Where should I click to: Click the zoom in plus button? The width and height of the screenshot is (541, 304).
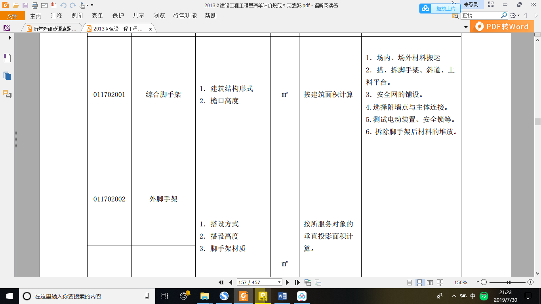pyautogui.click(x=531, y=282)
